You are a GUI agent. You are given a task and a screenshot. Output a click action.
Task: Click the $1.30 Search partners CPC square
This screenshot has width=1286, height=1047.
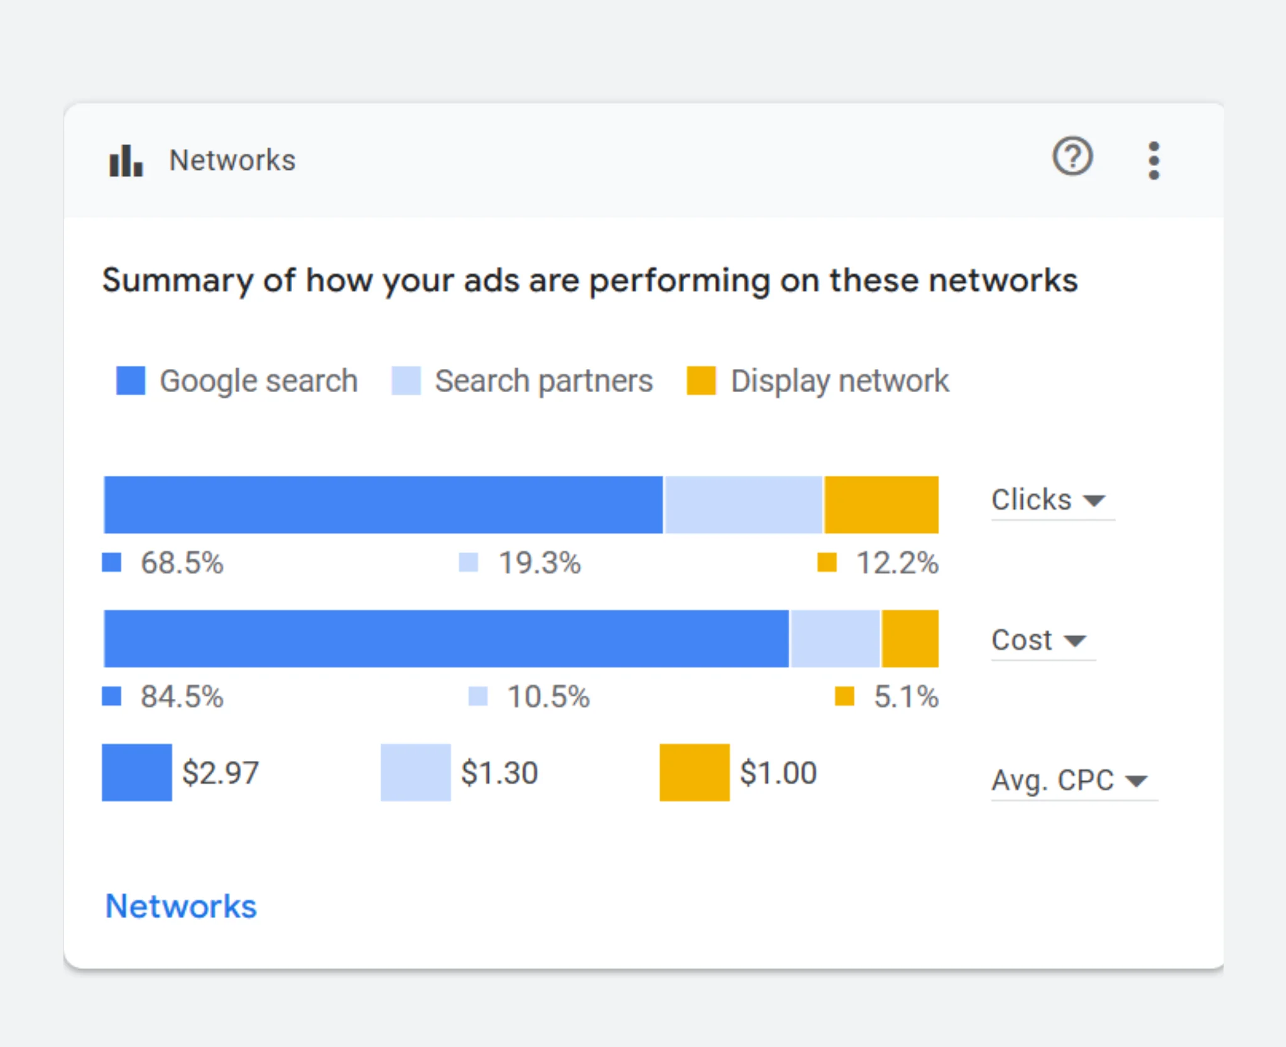[x=416, y=772]
